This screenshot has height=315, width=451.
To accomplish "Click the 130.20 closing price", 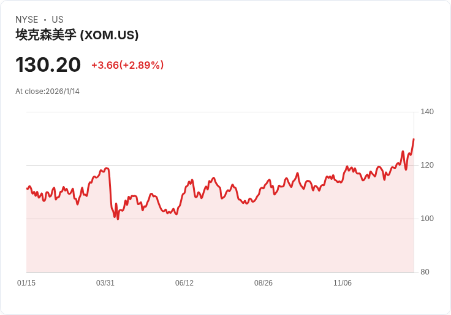I will click(48, 64).
